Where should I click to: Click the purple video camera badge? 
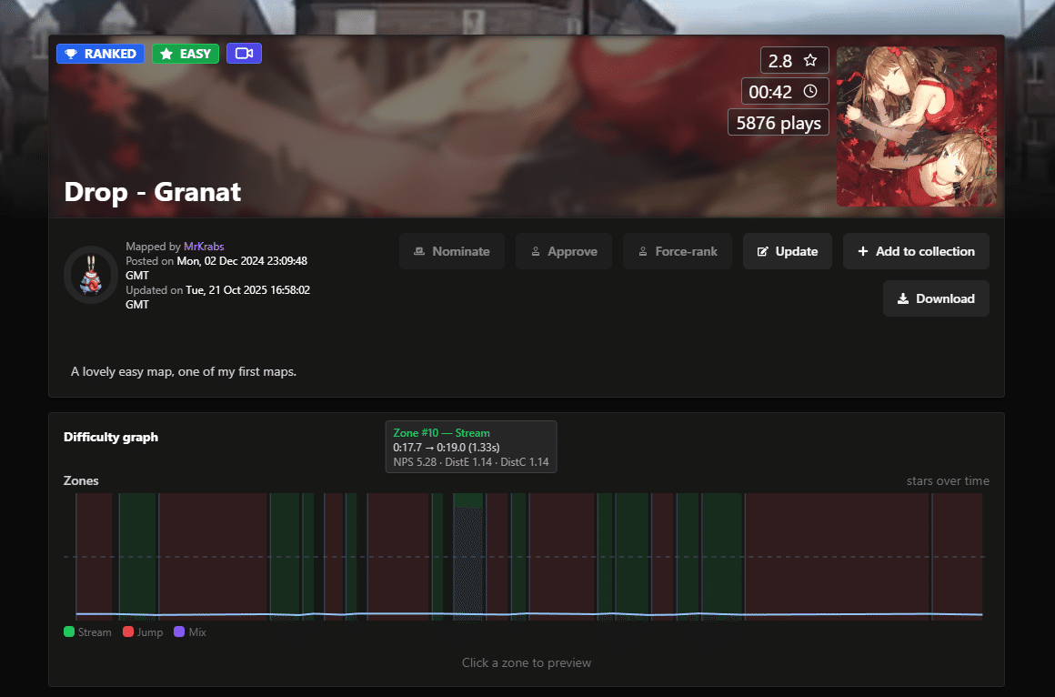(x=245, y=53)
